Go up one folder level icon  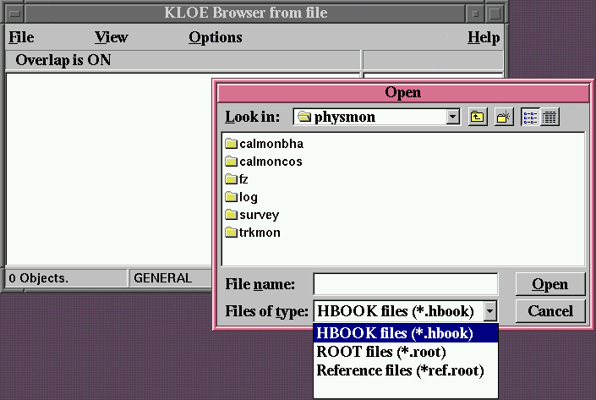478,117
